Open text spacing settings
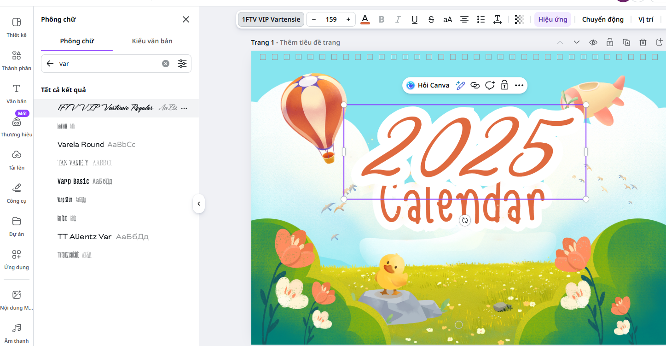 498,19
